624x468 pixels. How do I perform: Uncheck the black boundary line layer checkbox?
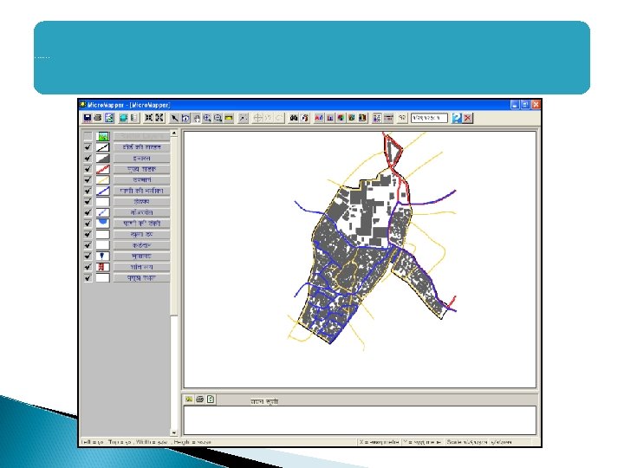point(88,147)
